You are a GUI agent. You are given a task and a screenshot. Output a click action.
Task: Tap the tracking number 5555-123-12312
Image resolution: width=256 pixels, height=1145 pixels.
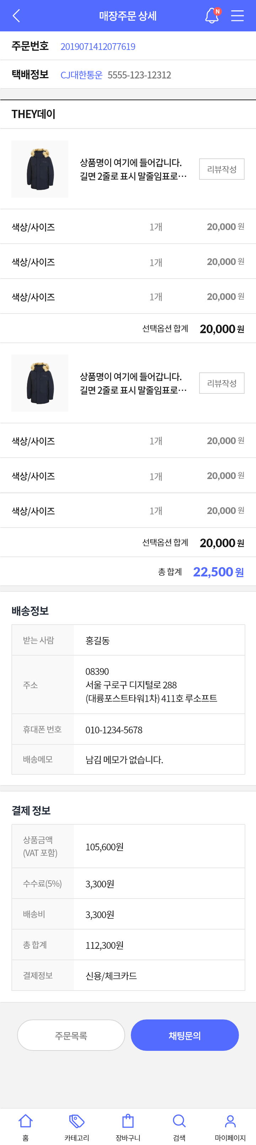click(139, 75)
